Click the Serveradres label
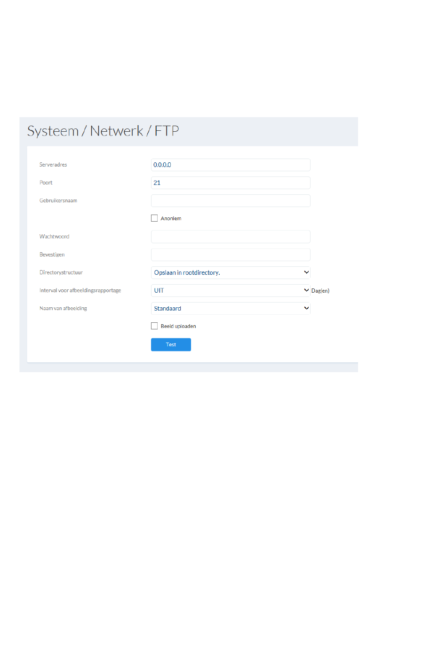 pos(53,165)
